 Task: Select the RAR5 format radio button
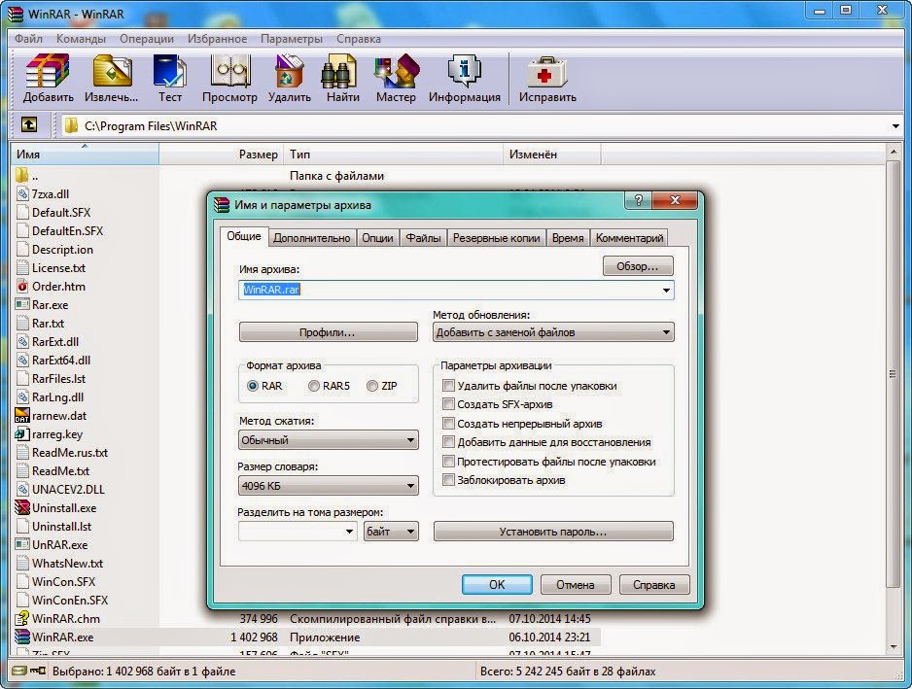[x=313, y=386]
